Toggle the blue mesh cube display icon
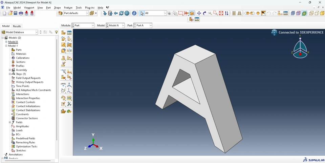Image resolution: width=325 pixels, height=163 pixels. click(293, 13)
